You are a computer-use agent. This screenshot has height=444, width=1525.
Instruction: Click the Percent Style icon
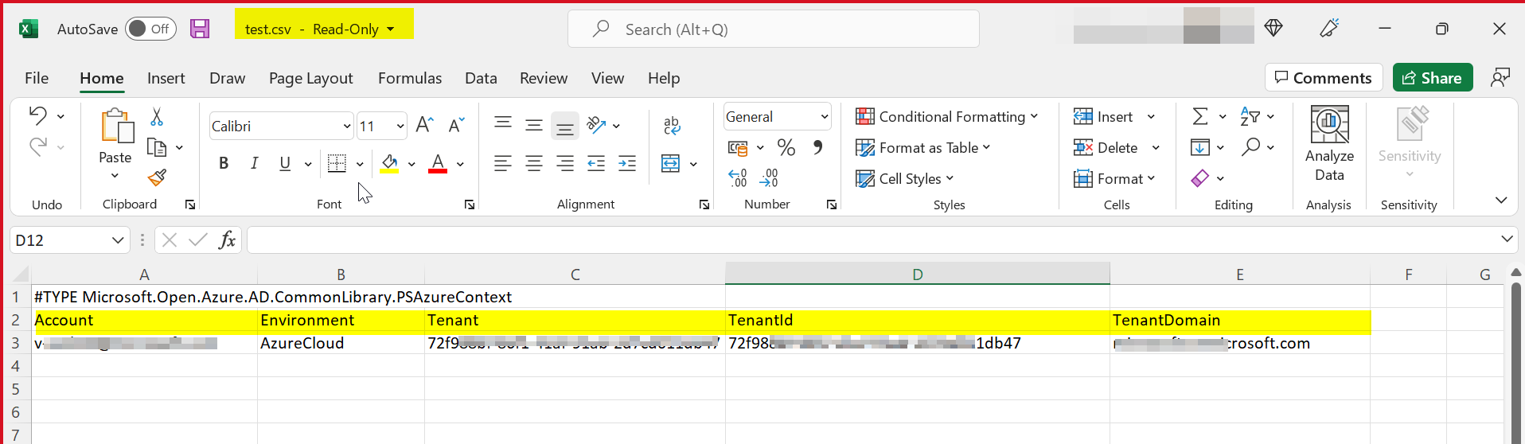coord(786,147)
